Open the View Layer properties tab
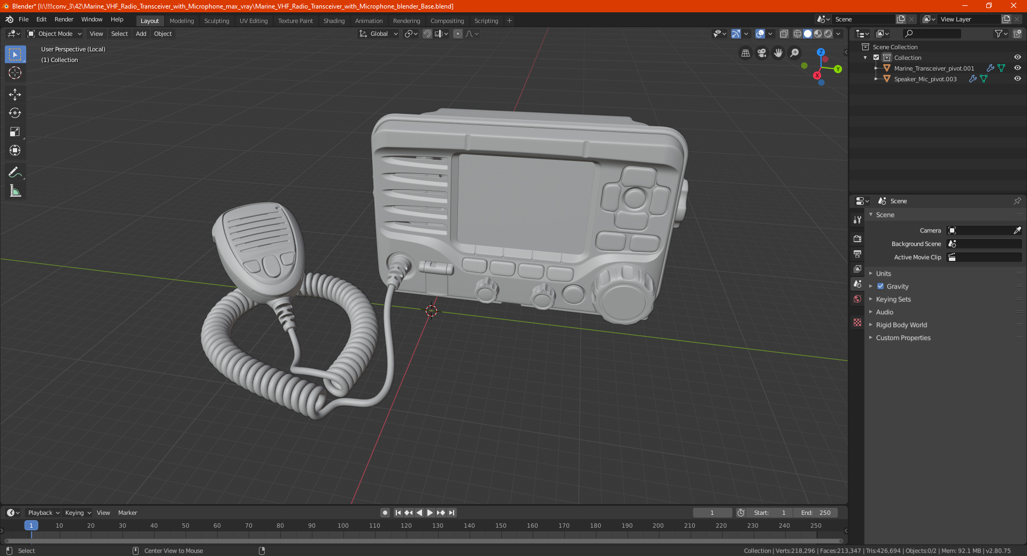The image size is (1027, 556). (x=857, y=268)
